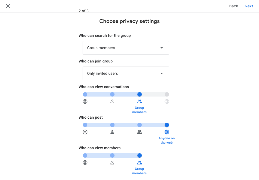This screenshot has width=259, height=180.
Task: Click the person icon under view conversations
Action: [112, 101]
